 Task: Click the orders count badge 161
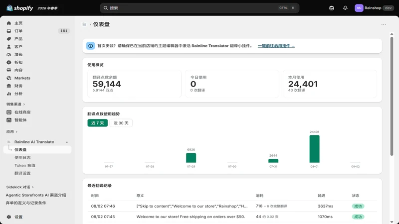pos(64,31)
